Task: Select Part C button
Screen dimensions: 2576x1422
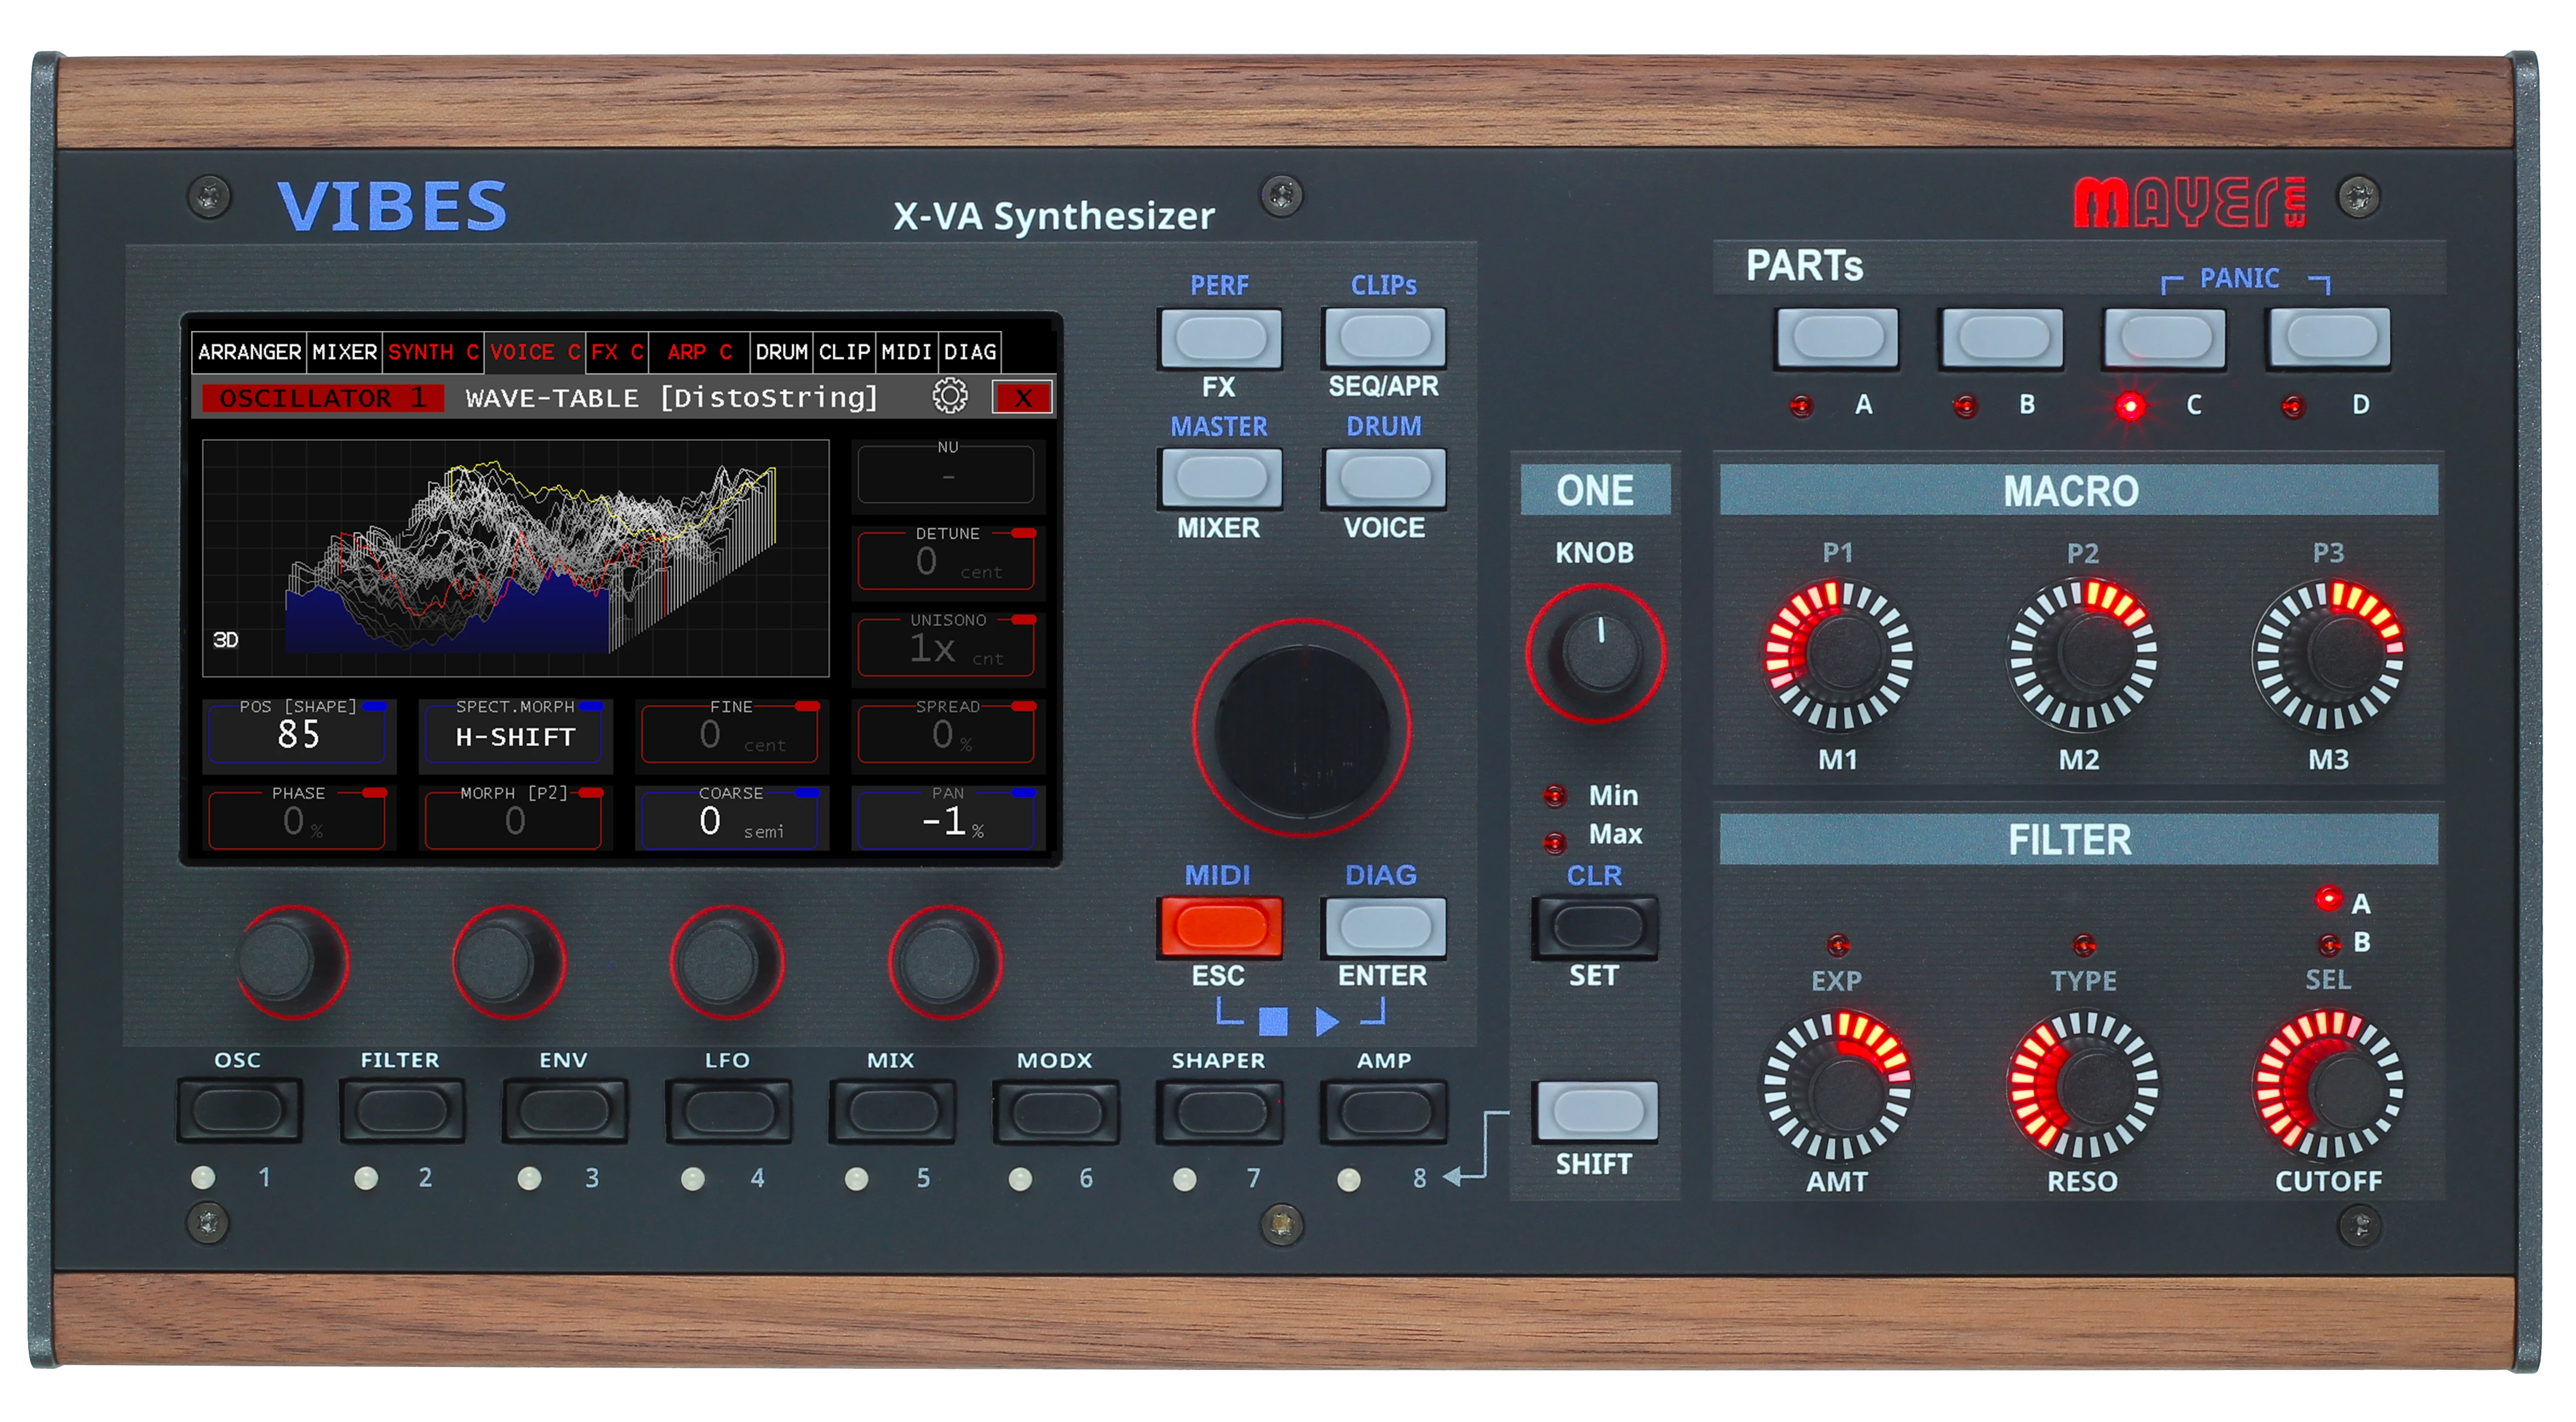Action: click(2165, 338)
